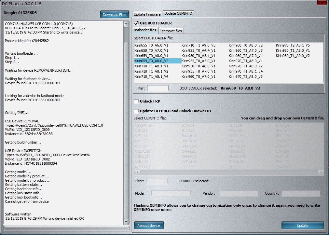Click the Download Files button
Screen dimensions: 329x235
coord(115,14)
